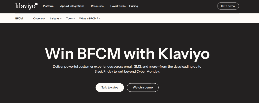Select the Apps & Integrations menu label
Viewport: 259px width, 103px height.
(x=72, y=6)
